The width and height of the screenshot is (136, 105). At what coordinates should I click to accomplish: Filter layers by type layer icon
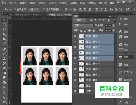tap(100, 20)
